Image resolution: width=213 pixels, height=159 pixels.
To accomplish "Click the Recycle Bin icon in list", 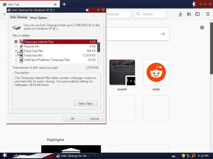I will (x=21, y=46).
